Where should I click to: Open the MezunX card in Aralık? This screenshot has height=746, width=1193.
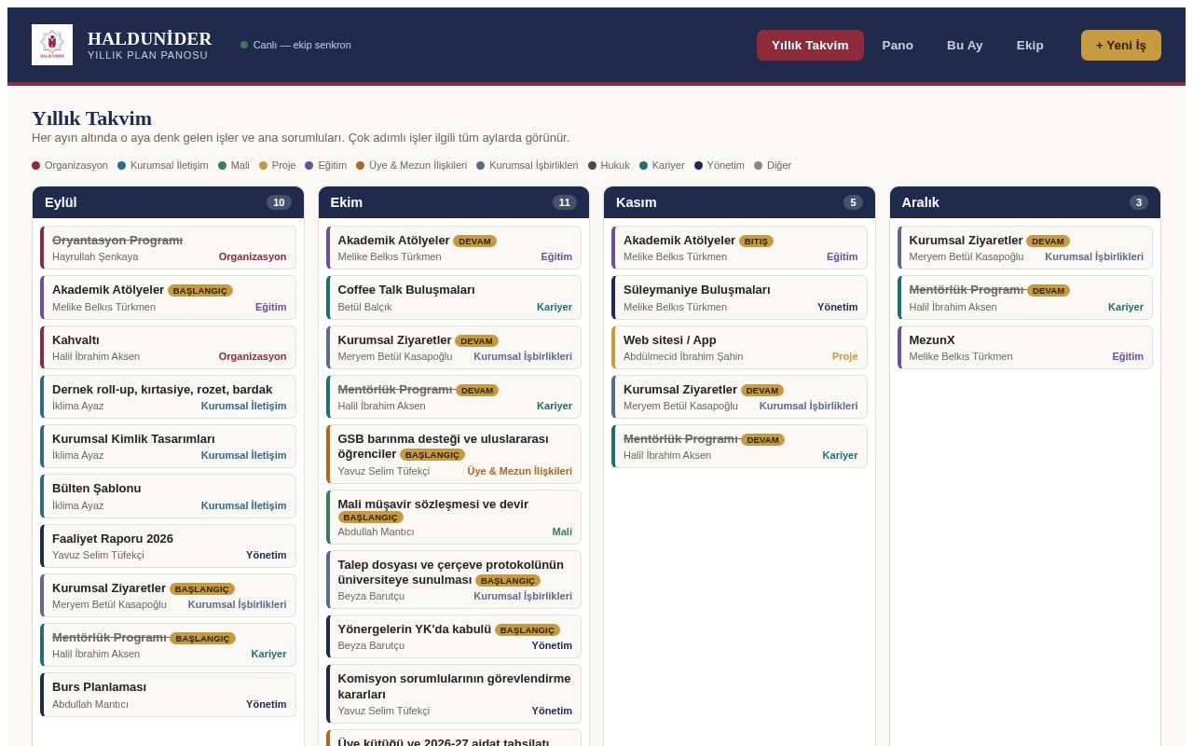tap(1025, 347)
